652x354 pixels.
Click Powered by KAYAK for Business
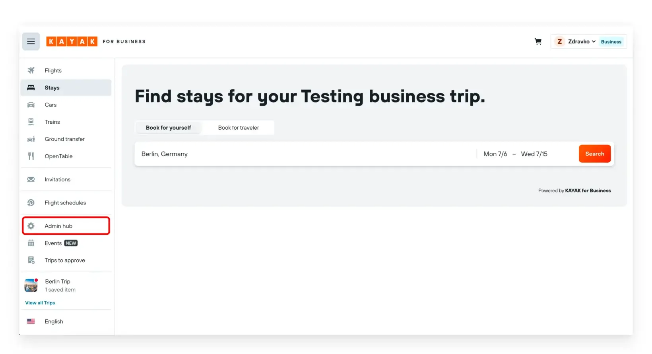click(574, 191)
